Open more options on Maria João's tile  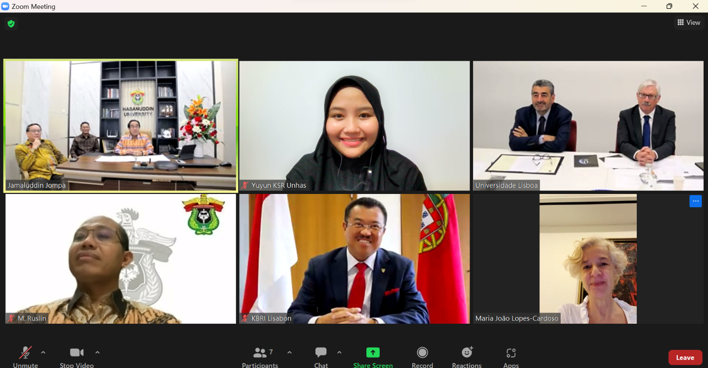695,201
